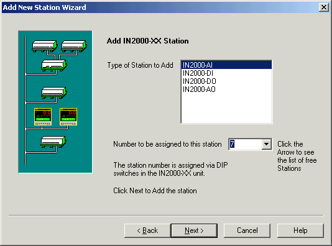Viewport: 332px width, 246px height.
Task: Click the empty area of the station type listbox
Action: [226, 108]
